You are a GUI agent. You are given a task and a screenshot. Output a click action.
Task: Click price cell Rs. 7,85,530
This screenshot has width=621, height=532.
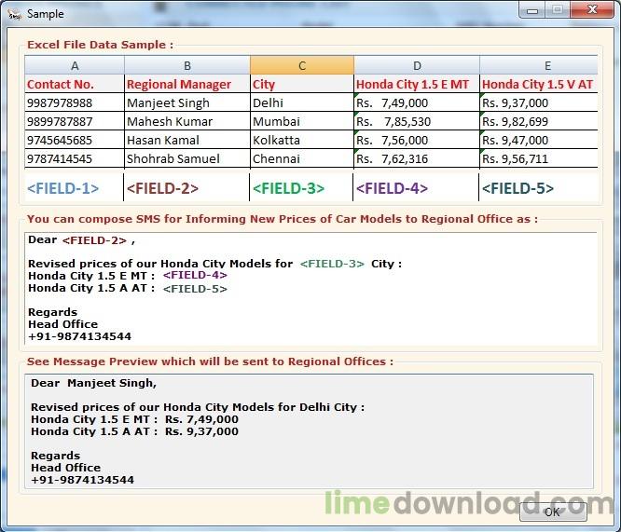(417, 121)
